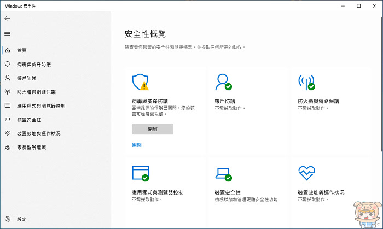Viewport: 383px width, 229px height.
Task: Select 裝置效能與運作狀況 in the sidebar
Action: coord(39,133)
